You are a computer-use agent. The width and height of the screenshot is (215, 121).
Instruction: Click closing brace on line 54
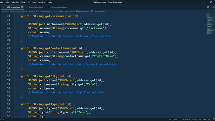pos(22,68)
